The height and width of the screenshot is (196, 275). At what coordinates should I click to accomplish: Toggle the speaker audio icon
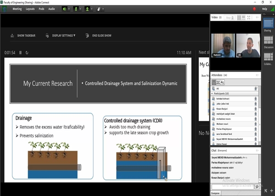point(64,9)
